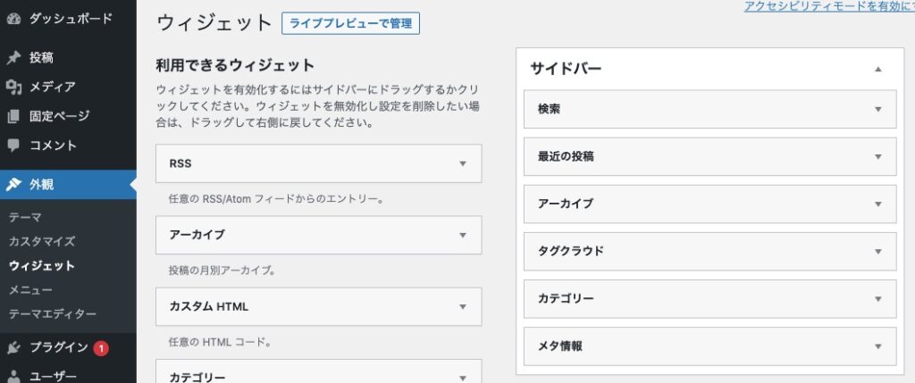Open the テーマ submenu item

25,218
